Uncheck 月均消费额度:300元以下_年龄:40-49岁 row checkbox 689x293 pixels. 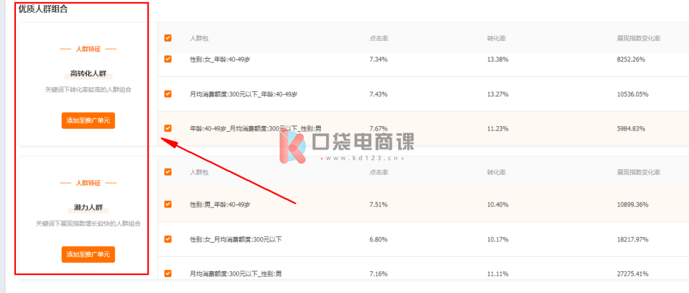point(168,94)
